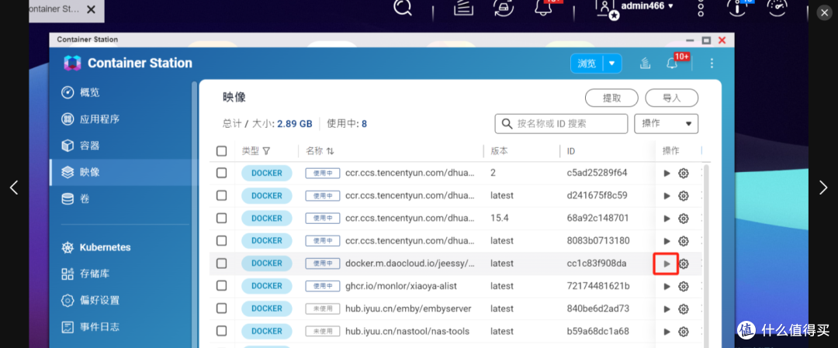Select the hub.iyuu.cn/emby/embyserver row checkbox
Screen dimensions: 838x348
[221, 308]
